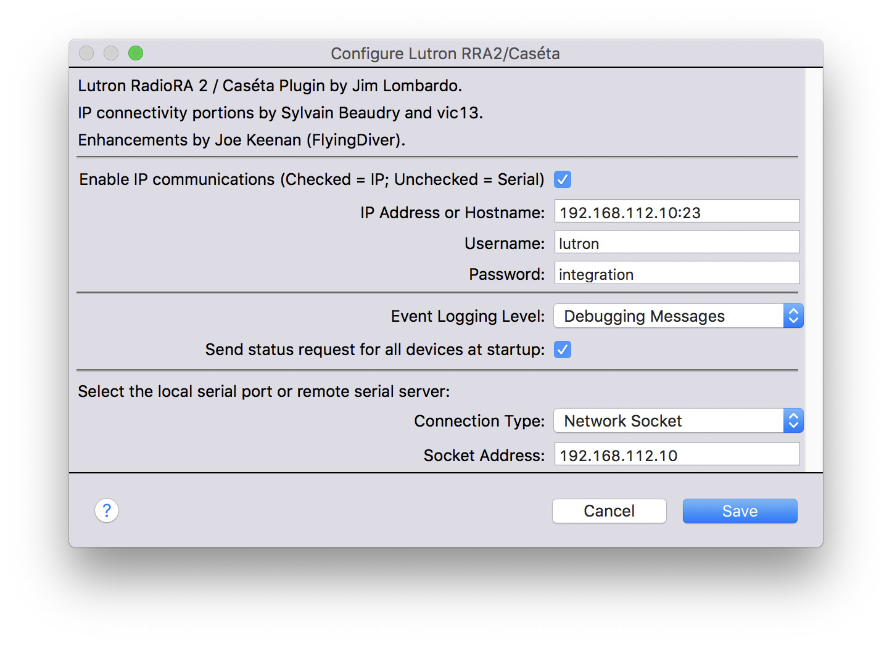Click the Cancel button
Screen dimensions: 892x646
pyautogui.click(x=609, y=511)
